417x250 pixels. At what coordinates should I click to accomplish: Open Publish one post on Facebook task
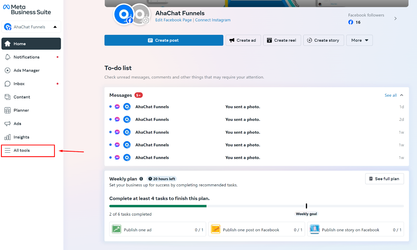click(257, 229)
